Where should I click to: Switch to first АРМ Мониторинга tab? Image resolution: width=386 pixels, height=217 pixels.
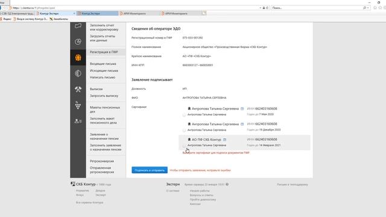point(139,13)
